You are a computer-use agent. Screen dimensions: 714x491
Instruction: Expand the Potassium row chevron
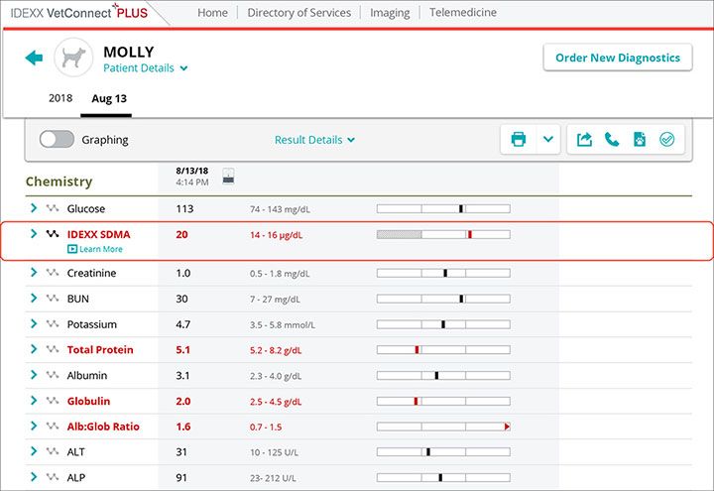[x=34, y=323]
